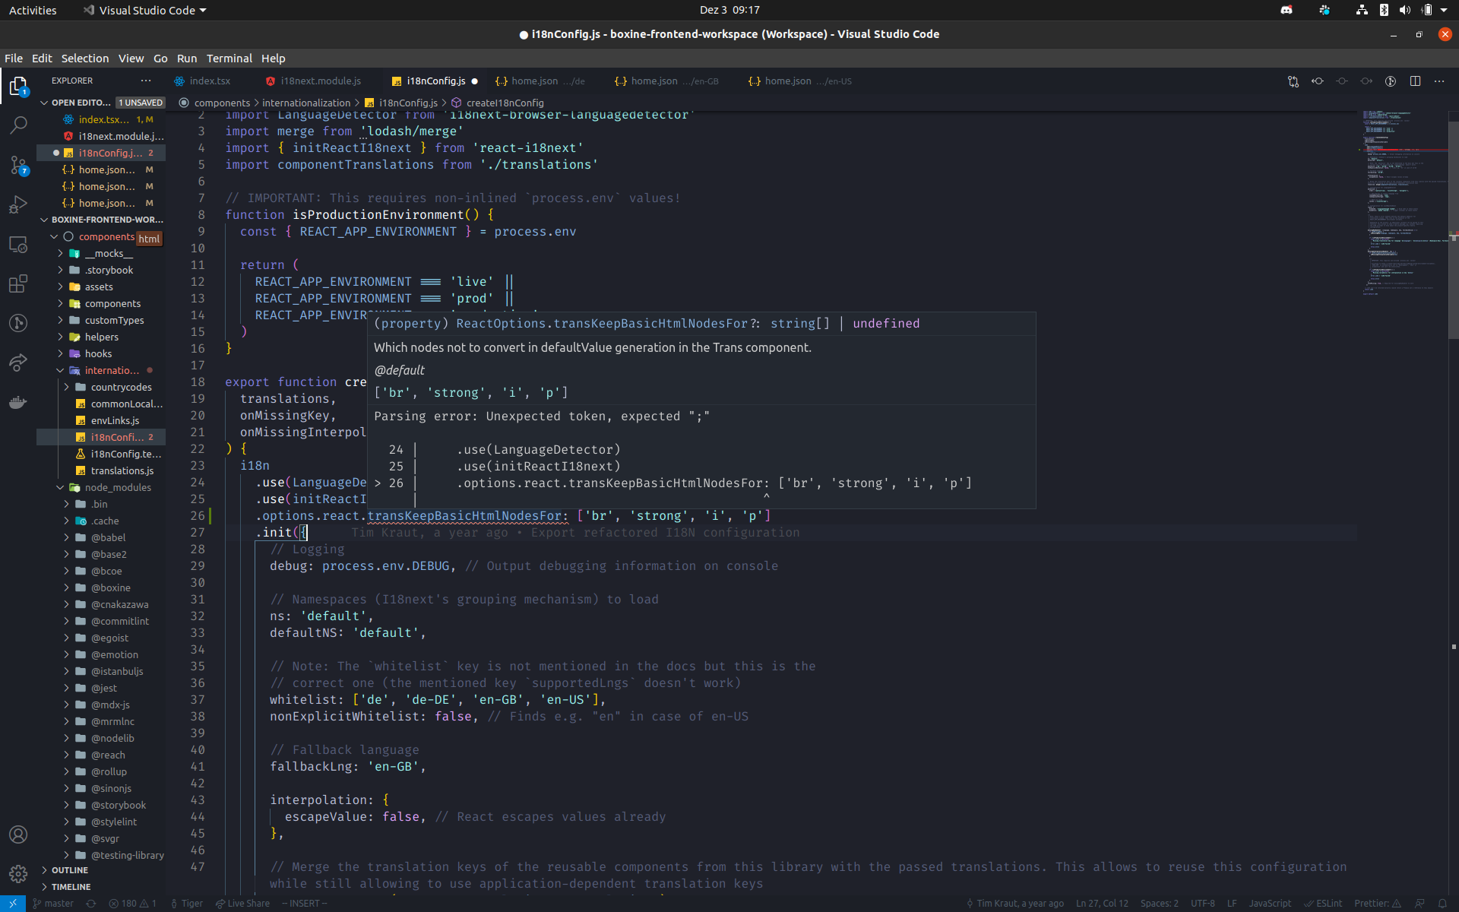This screenshot has height=912, width=1459.
Task: Click createI18nConfig in the breadcrumb
Action: pyautogui.click(x=505, y=103)
